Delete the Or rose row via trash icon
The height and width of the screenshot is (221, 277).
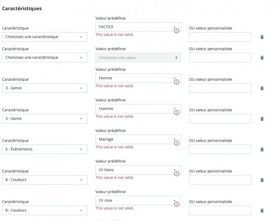pyautogui.click(x=262, y=211)
